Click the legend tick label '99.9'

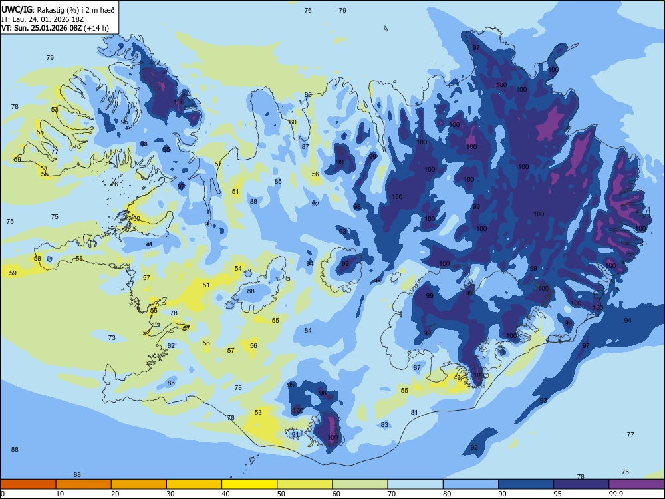coord(616,494)
